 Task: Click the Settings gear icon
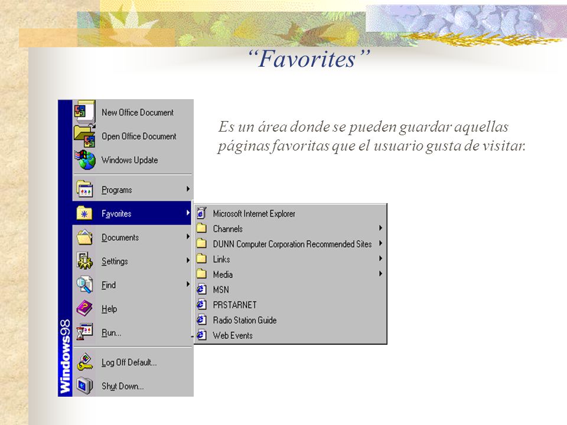(85, 261)
